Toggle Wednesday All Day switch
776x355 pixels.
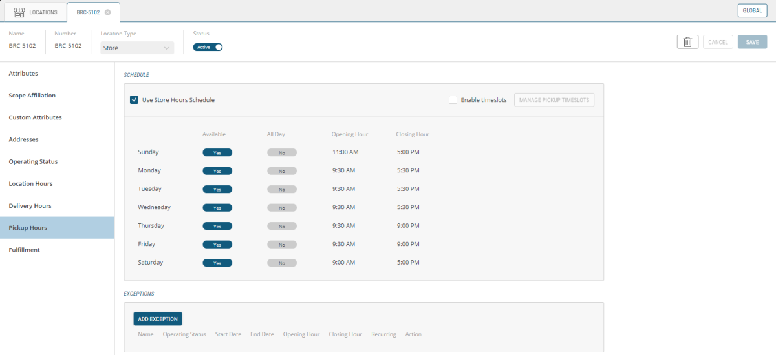pos(282,208)
